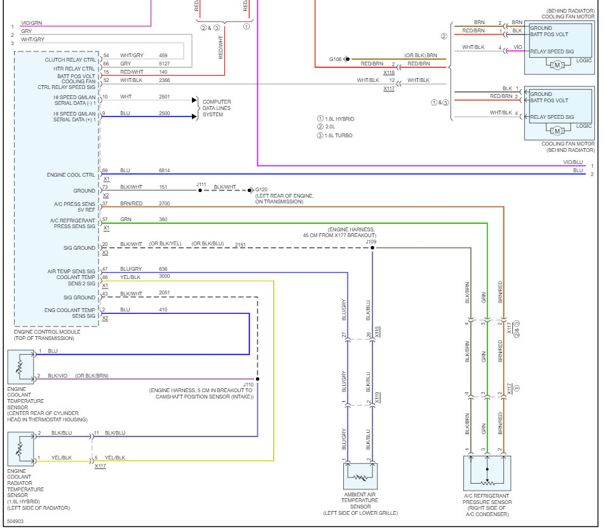Viewport: 605px width, 532px height.
Task: Select circuit number 6814
Action: pos(165,170)
